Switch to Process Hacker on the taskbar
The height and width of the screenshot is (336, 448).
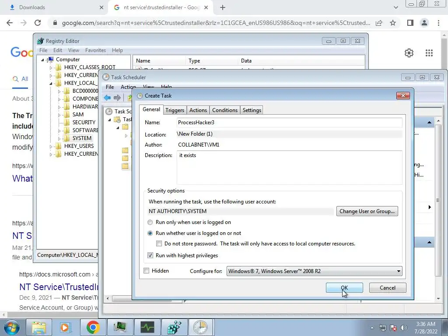click(120, 327)
